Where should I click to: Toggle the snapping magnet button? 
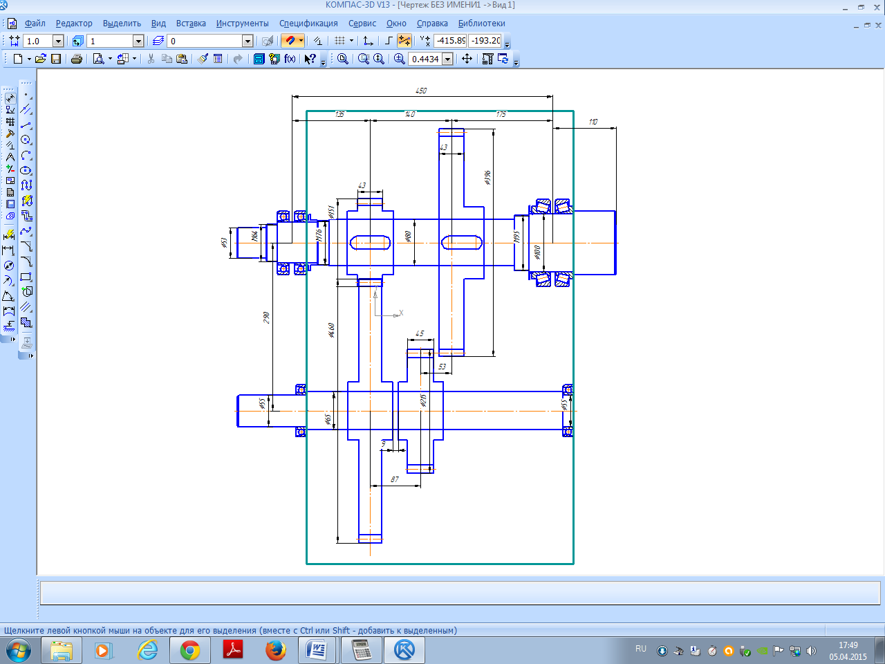coord(290,41)
